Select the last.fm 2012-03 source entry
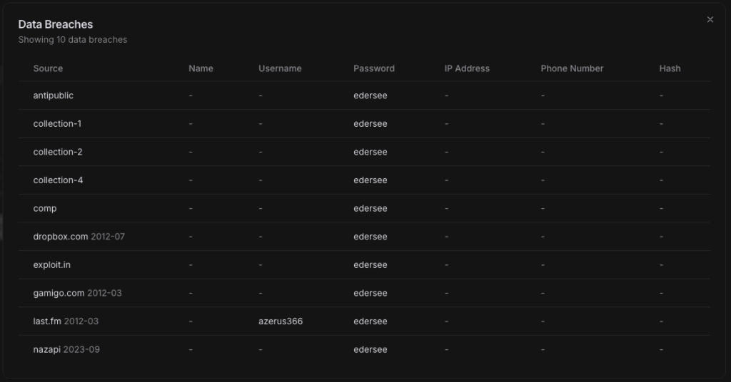The height and width of the screenshot is (382, 731). [x=66, y=321]
